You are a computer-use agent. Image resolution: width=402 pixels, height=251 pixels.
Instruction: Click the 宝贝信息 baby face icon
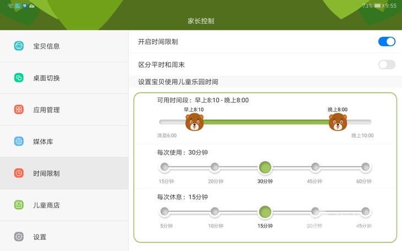click(19, 46)
